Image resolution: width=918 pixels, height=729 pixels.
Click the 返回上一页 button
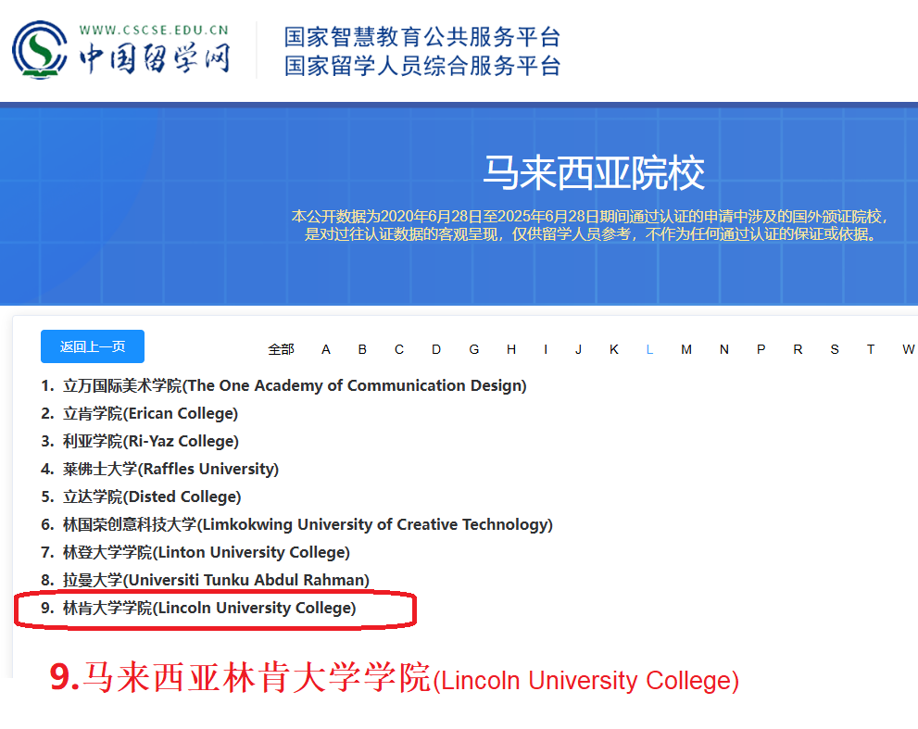pyautogui.click(x=93, y=346)
